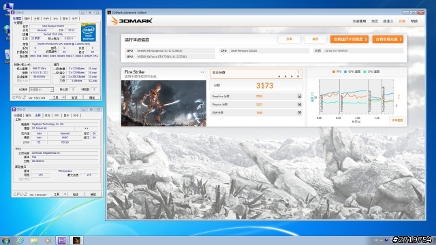Open the Network desktop icon
The width and height of the screenshot is (436, 245).
point(7,31)
